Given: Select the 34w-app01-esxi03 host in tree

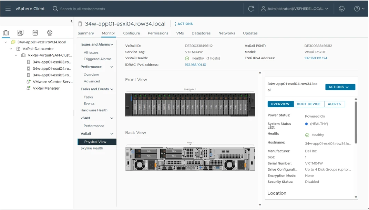Looking at the screenshot, I should pos(52,62).
